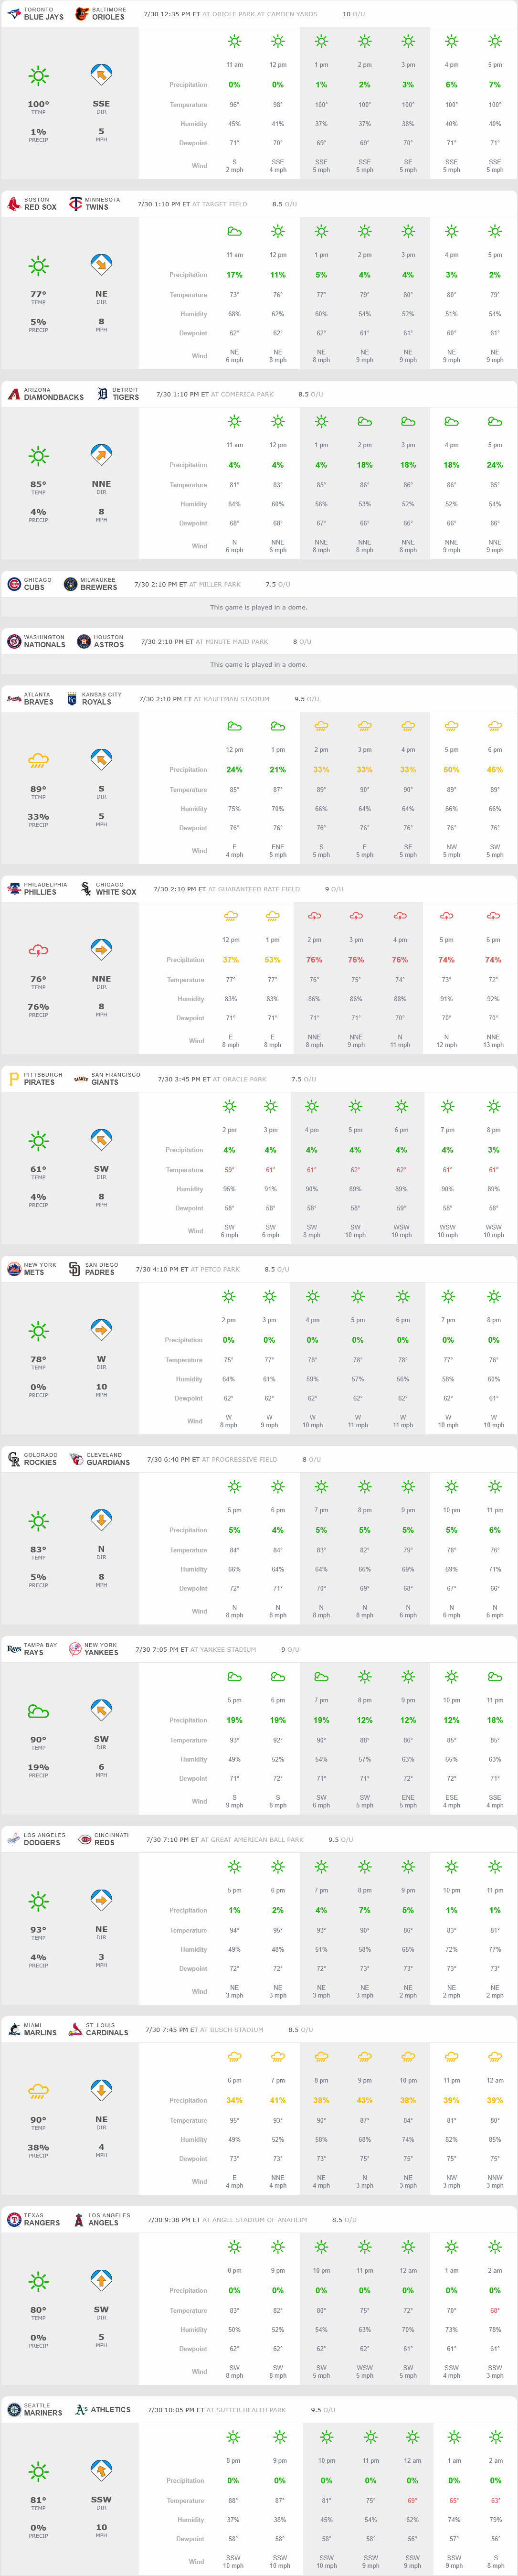Click the SSE wind direction diamond for Blue Jays–Orioles

click(101, 75)
